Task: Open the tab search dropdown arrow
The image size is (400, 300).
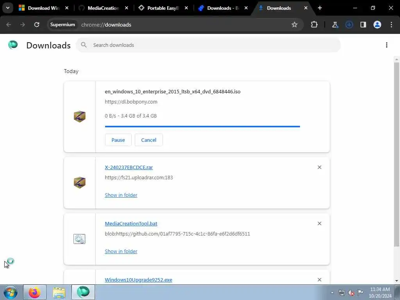Action: [x=8, y=8]
